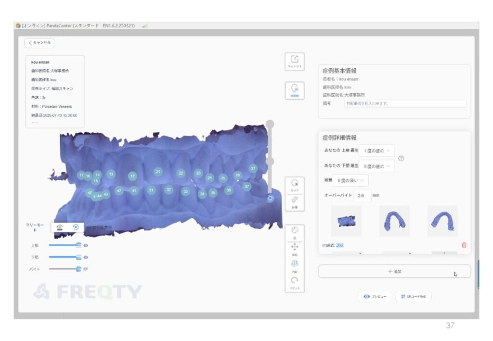The image size is (493, 341).
Task: Select the measurement ruler tool
Action: tap(294, 200)
